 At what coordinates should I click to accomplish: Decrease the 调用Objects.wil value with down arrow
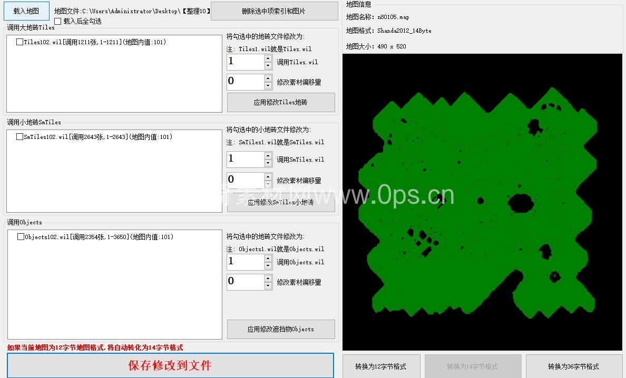click(x=268, y=266)
